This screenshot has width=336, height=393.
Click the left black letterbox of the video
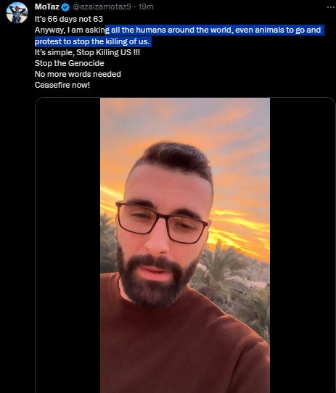[67, 245]
